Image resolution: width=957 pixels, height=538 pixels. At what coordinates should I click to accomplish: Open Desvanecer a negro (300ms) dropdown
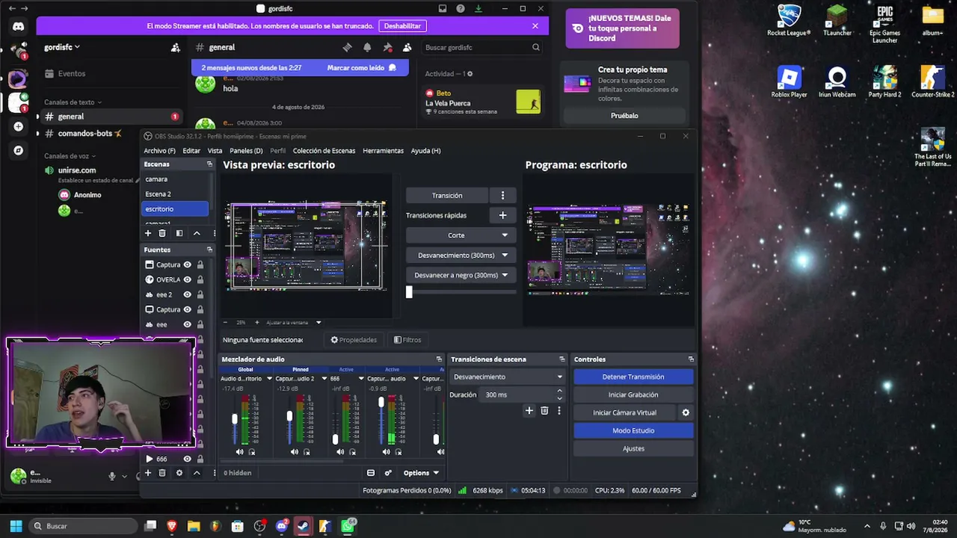(461, 275)
